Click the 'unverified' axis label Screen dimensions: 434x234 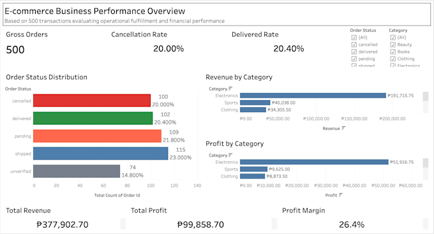tap(21, 172)
